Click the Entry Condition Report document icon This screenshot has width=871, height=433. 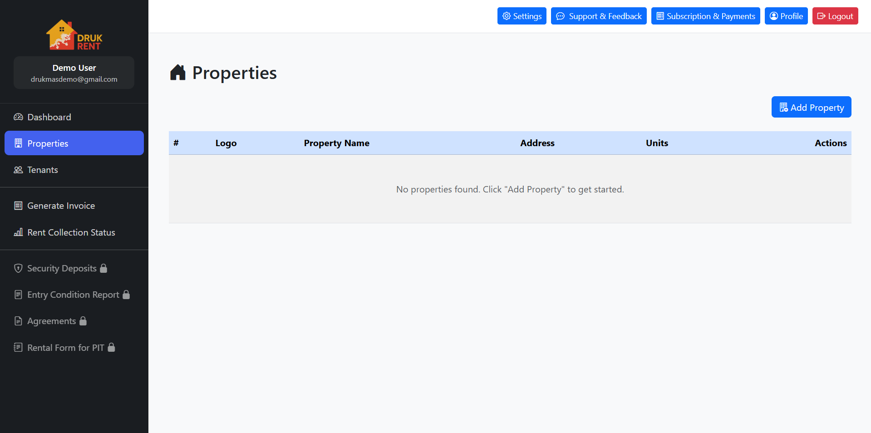(x=18, y=295)
